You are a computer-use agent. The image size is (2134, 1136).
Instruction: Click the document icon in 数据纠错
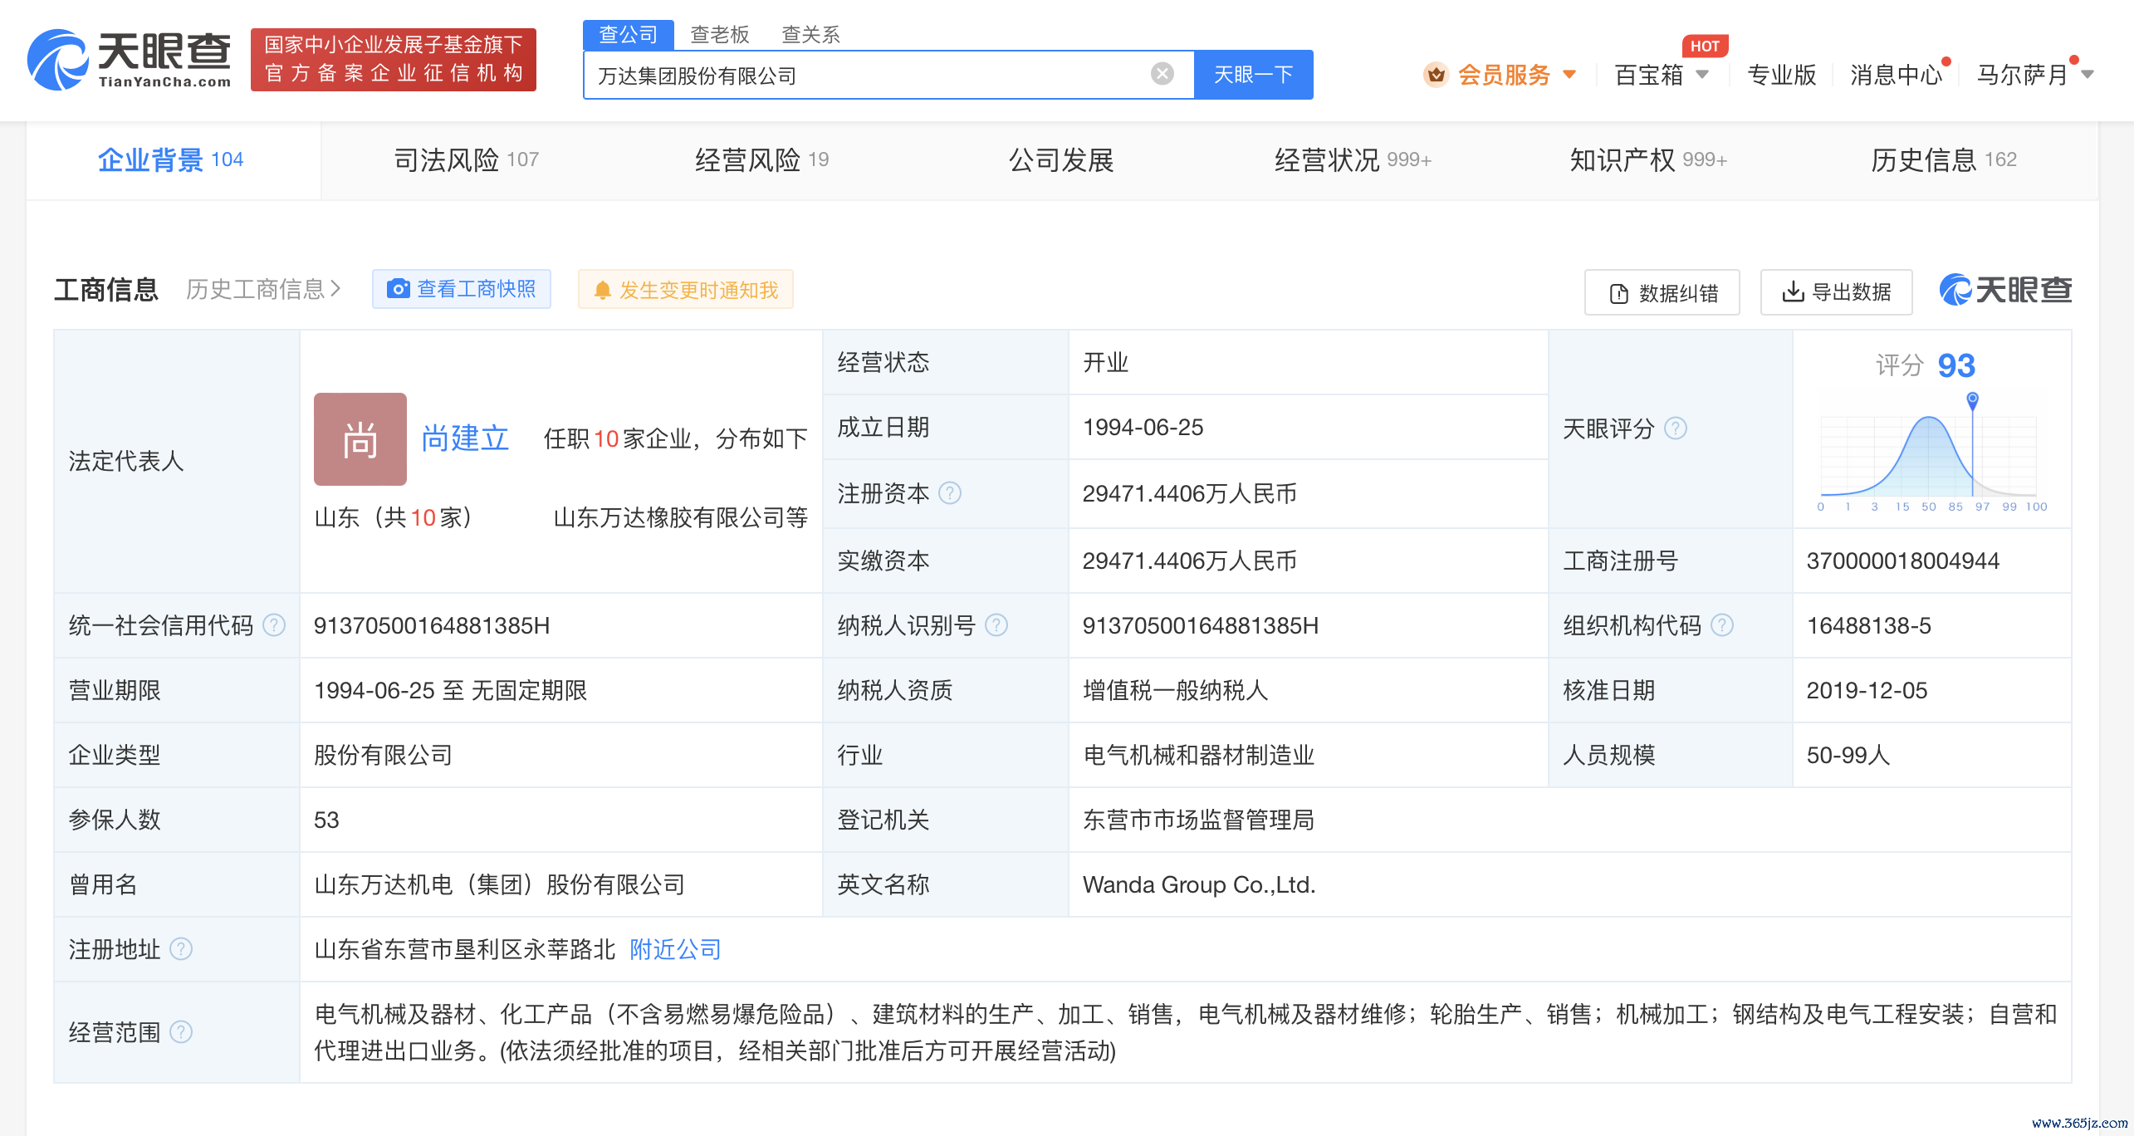click(x=1619, y=294)
